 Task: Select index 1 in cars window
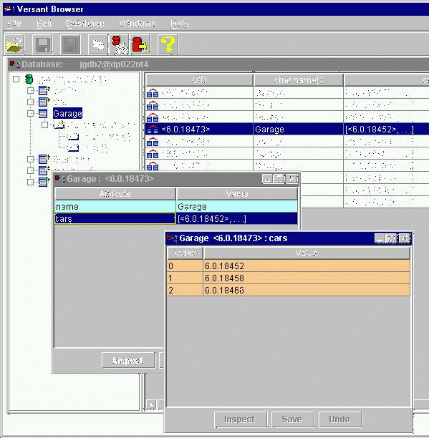(x=185, y=278)
